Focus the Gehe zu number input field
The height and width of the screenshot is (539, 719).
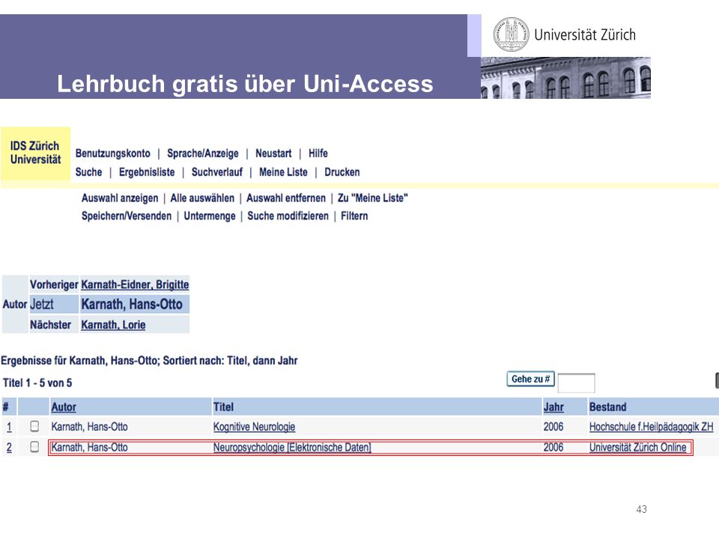[x=577, y=383]
